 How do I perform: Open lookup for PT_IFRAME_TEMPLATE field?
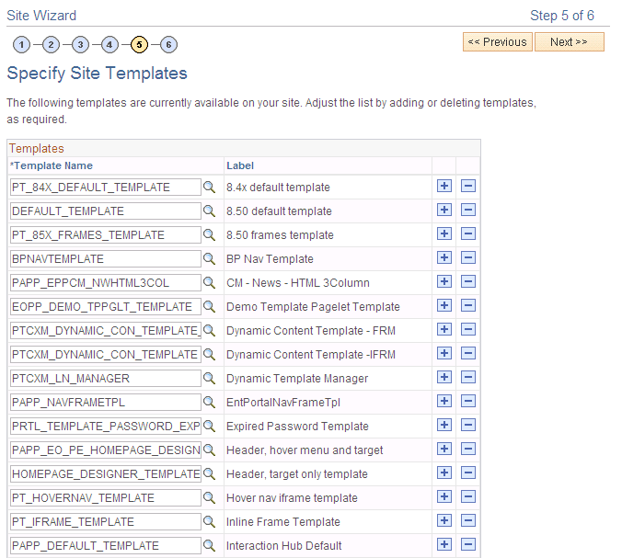(x=209, y=521)
